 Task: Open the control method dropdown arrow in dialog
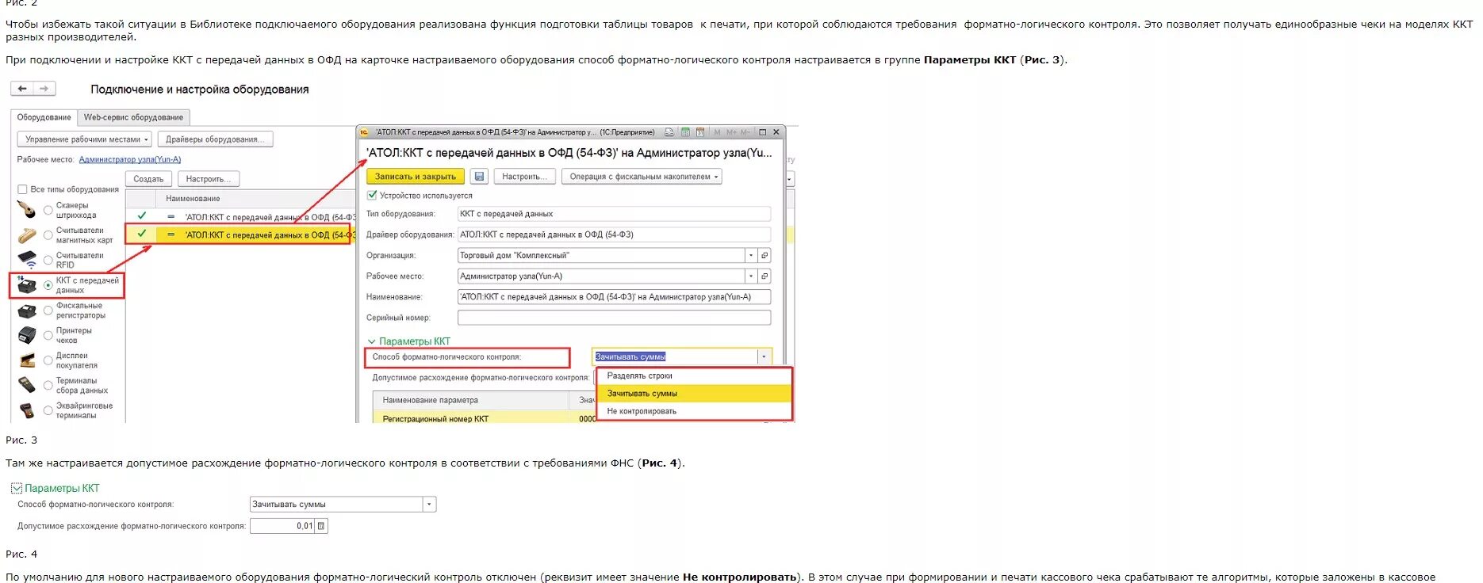[764, 356]
